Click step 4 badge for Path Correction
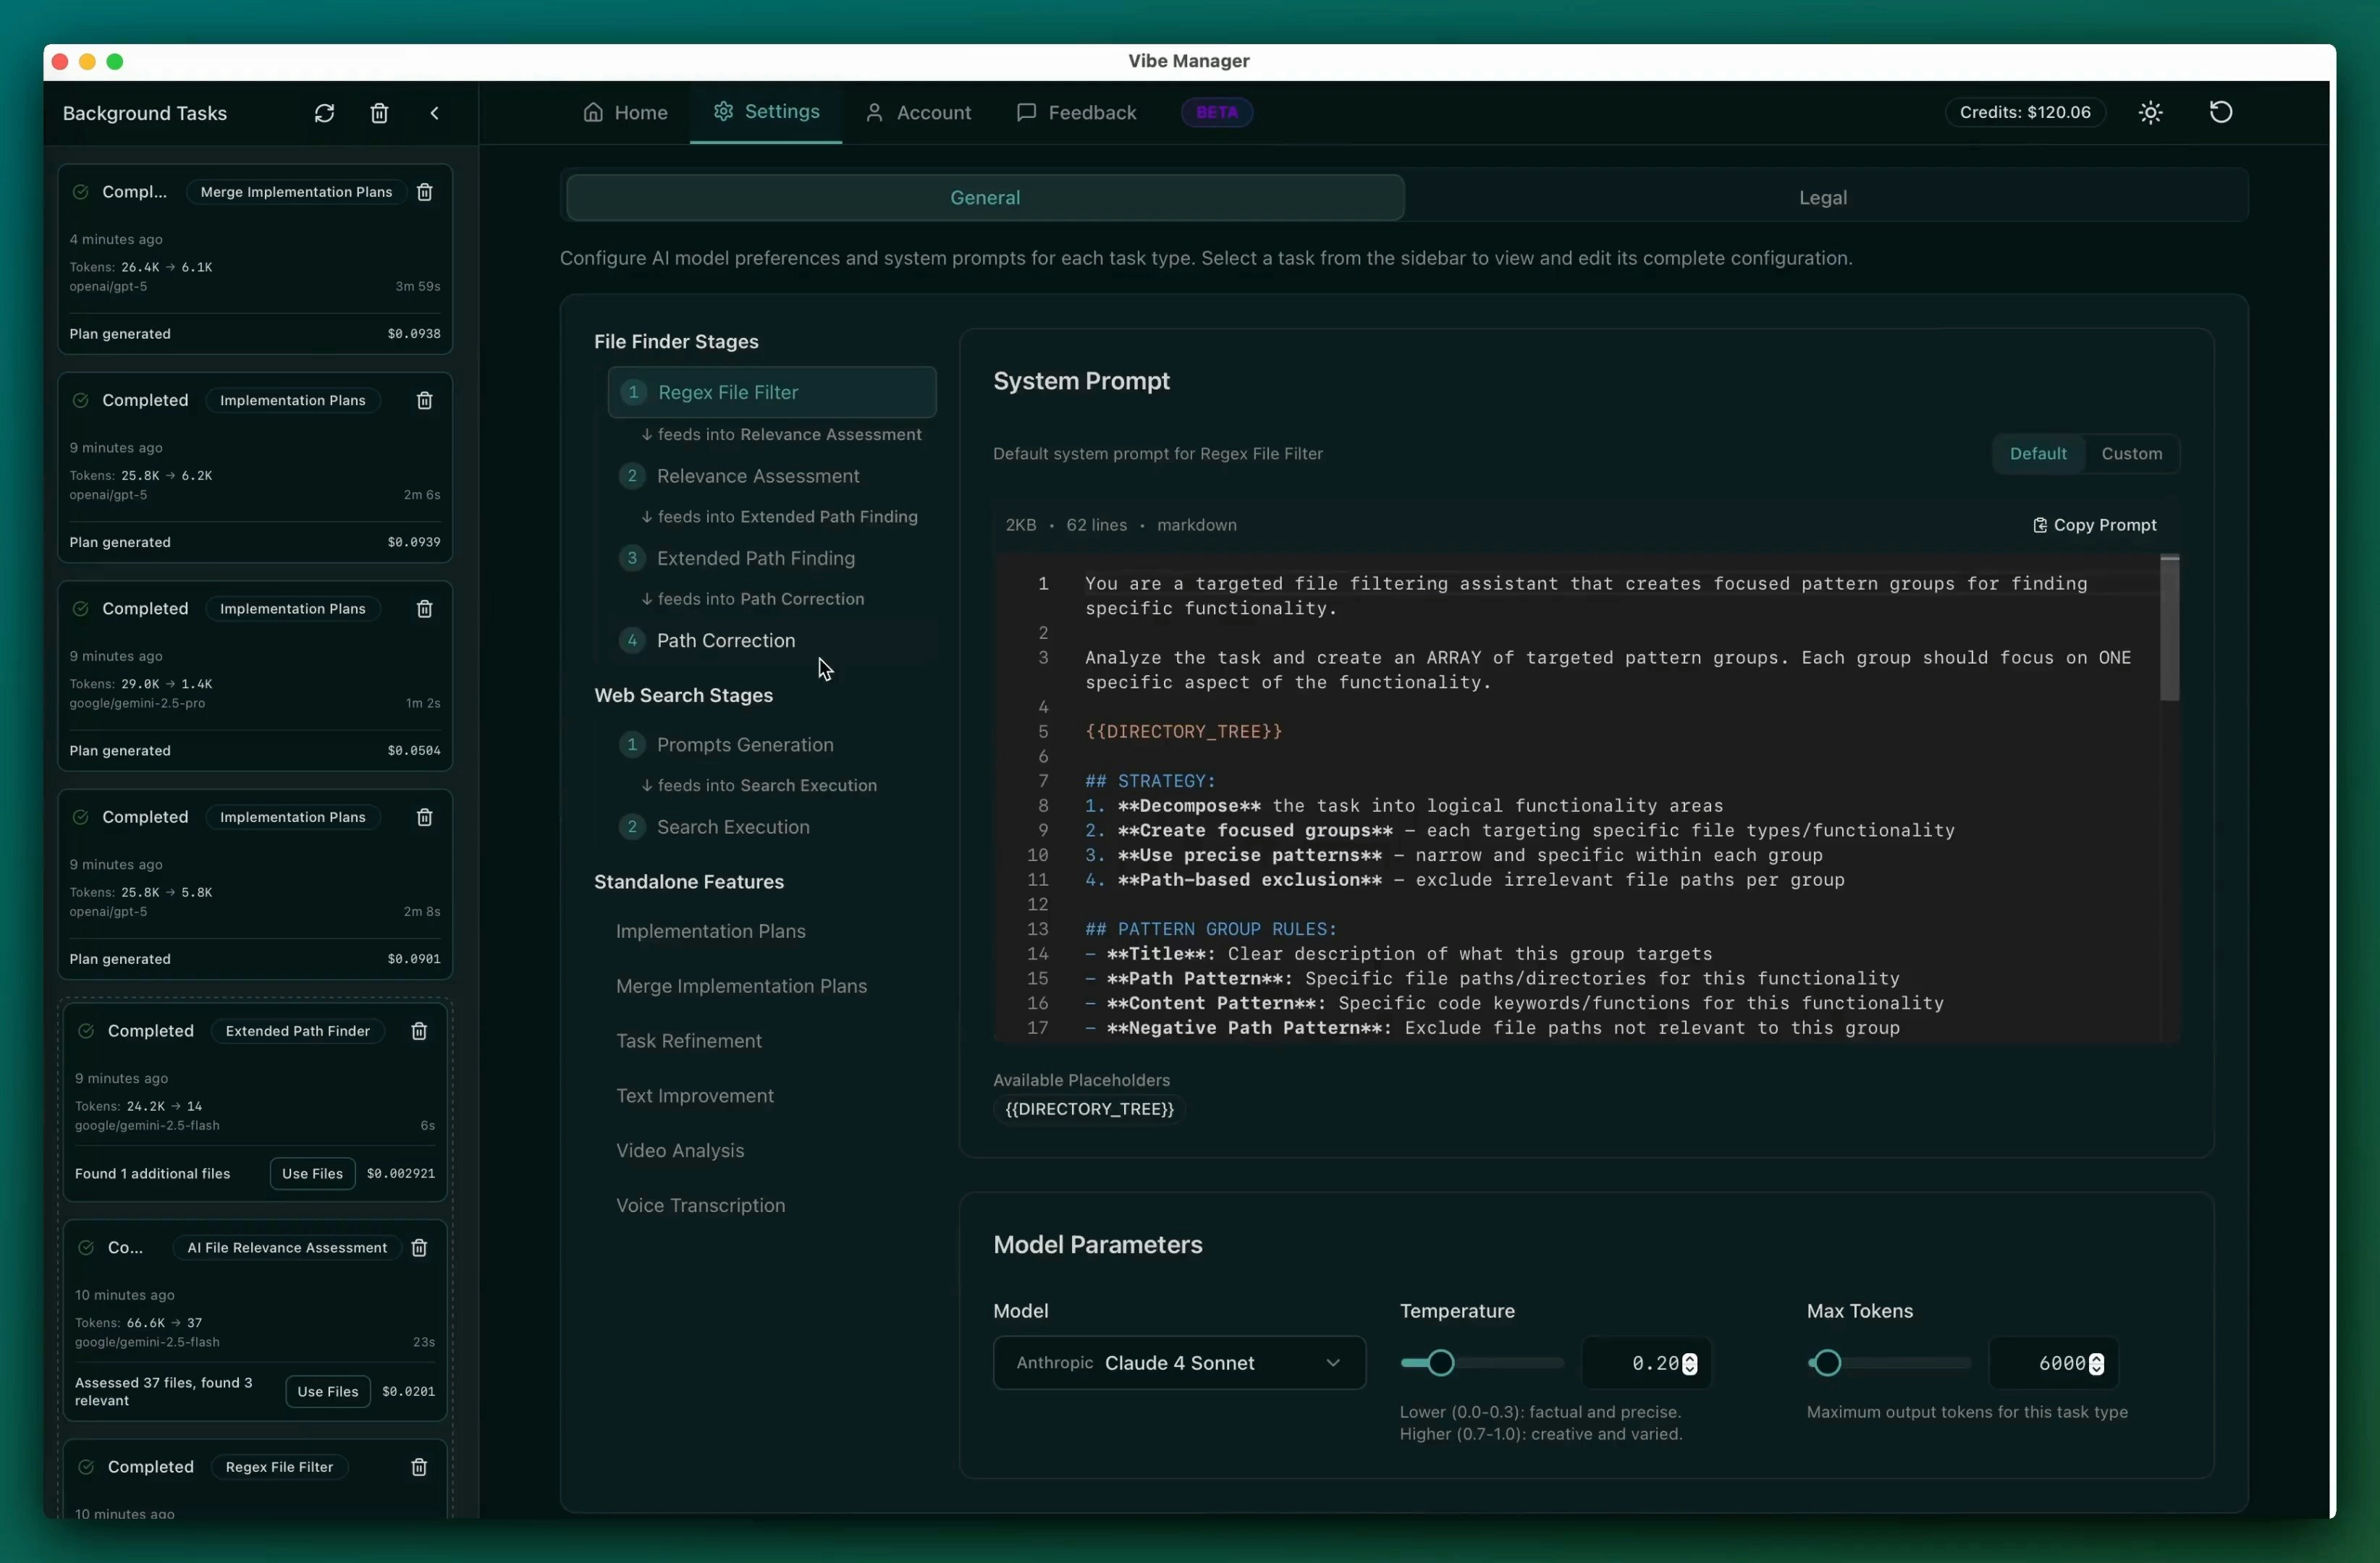Screen dimensions: 2380x1563 (632, 640)
